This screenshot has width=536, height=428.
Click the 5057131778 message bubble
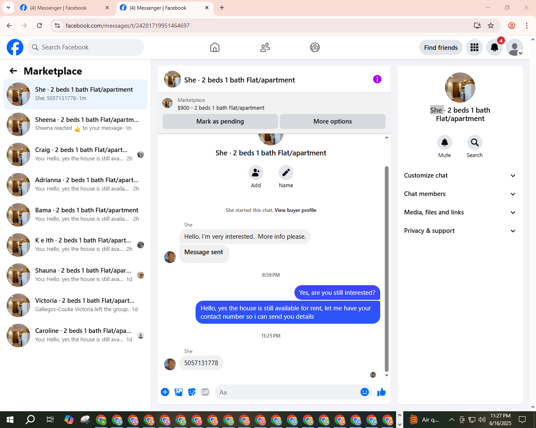(x=201, y=363)
